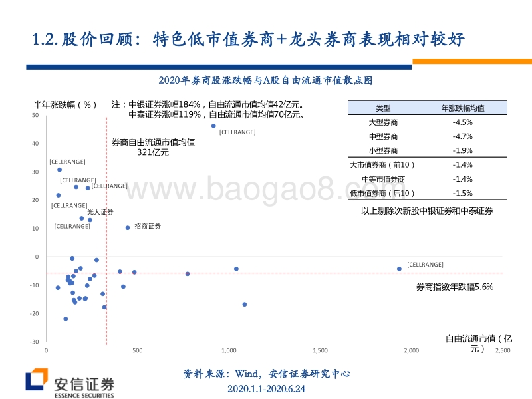Click the 半年涨跌幅（%）axis label
The image size is (532, 399).
coord(65,105)
